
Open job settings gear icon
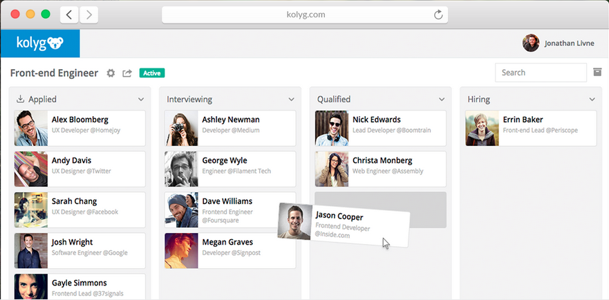(x=111, y=73)
